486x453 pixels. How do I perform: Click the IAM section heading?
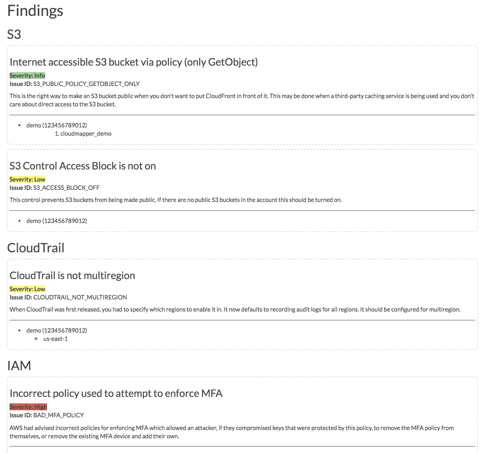pyautogui.click(x=19, y=366)
